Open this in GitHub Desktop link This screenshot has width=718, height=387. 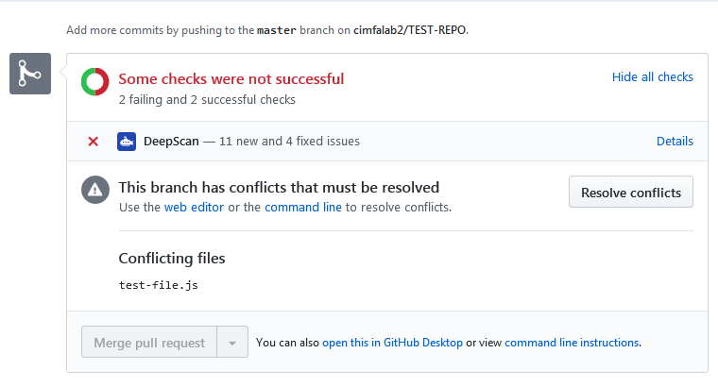tap(392, 343)
